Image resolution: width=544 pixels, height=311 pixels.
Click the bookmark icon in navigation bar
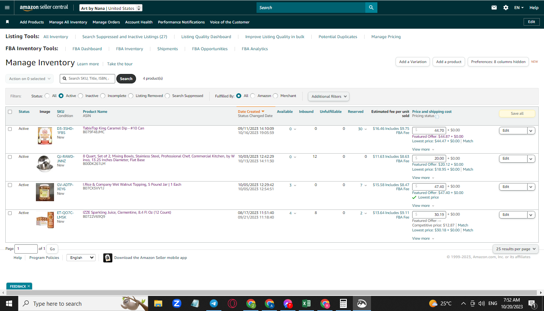pyautogui.click(x=7, y=22)
